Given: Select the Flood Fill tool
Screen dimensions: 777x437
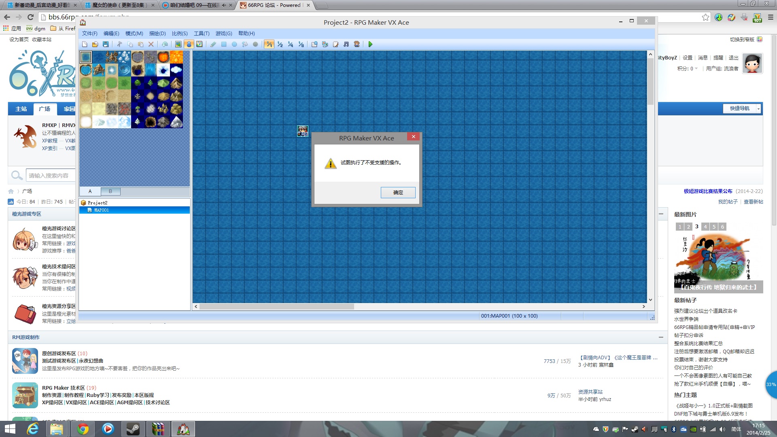Looking at the screenshot, I should [x=245, y=45].
